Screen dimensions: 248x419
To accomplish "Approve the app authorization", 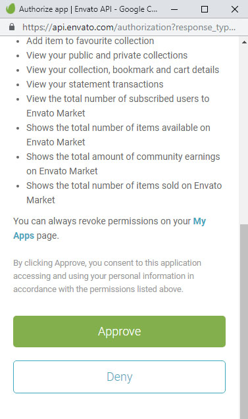I will pos(119,332).
